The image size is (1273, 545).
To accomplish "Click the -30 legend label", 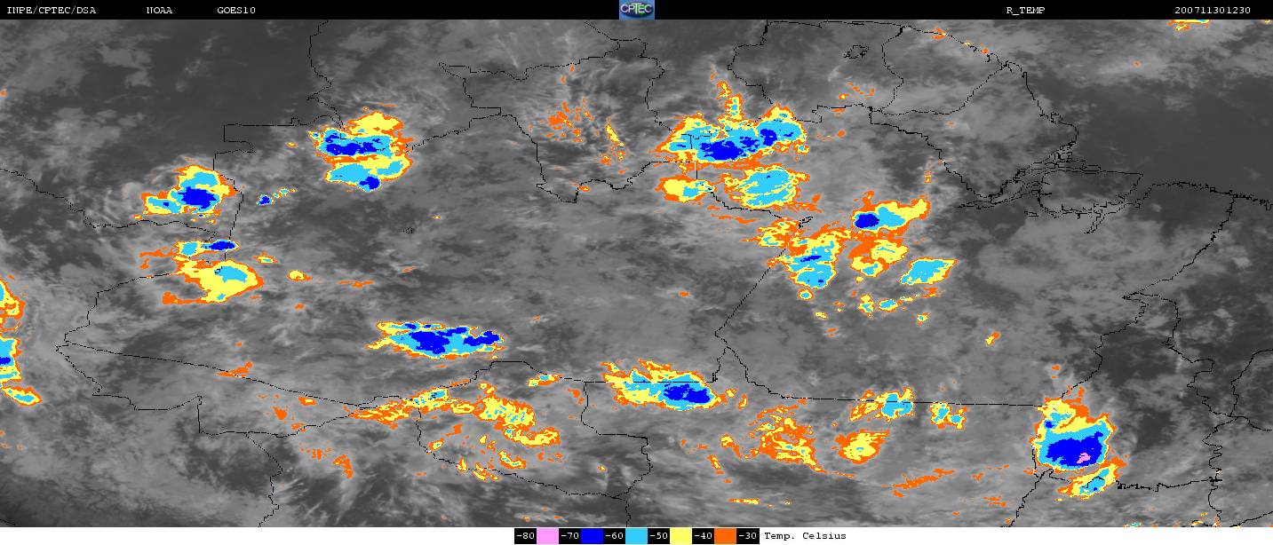I will [747, 535].
